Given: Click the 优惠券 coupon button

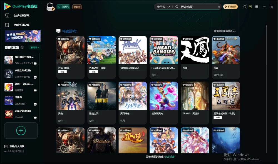Looking at the screenshot, I should [x=77, y=7].
